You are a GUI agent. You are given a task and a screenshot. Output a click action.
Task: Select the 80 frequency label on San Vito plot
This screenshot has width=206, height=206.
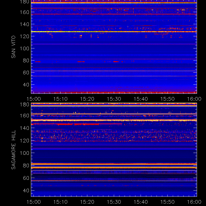[26, 61]
